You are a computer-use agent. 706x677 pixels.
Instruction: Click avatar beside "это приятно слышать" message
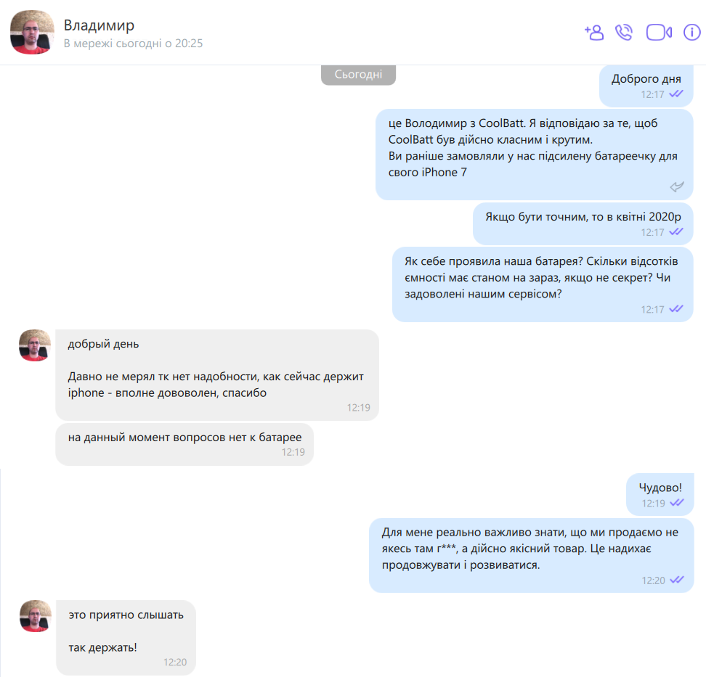pyautogui.click(x=36, y=616)
